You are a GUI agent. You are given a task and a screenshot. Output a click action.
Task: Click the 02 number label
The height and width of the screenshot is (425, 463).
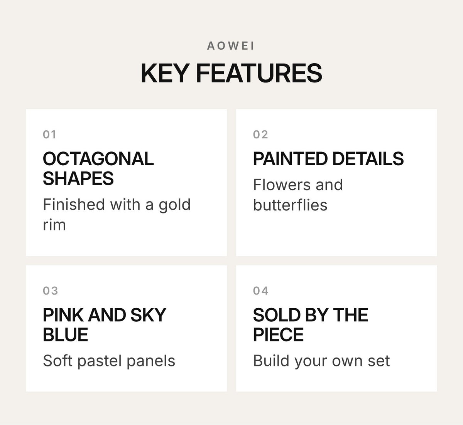click(x=260, y=134)
